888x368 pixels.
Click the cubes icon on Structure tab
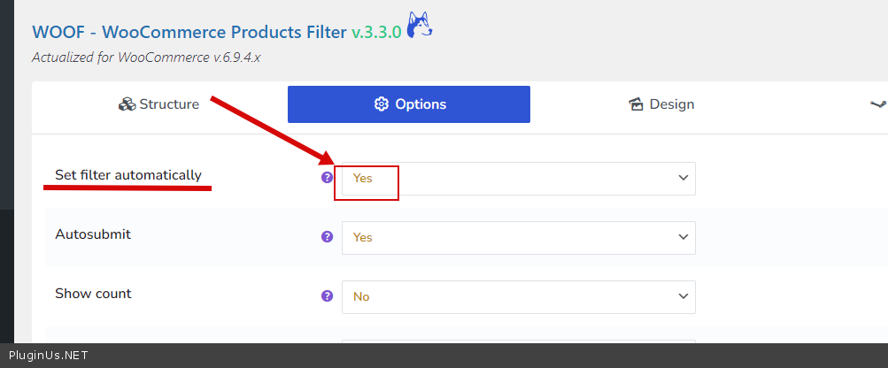(126, 104)
